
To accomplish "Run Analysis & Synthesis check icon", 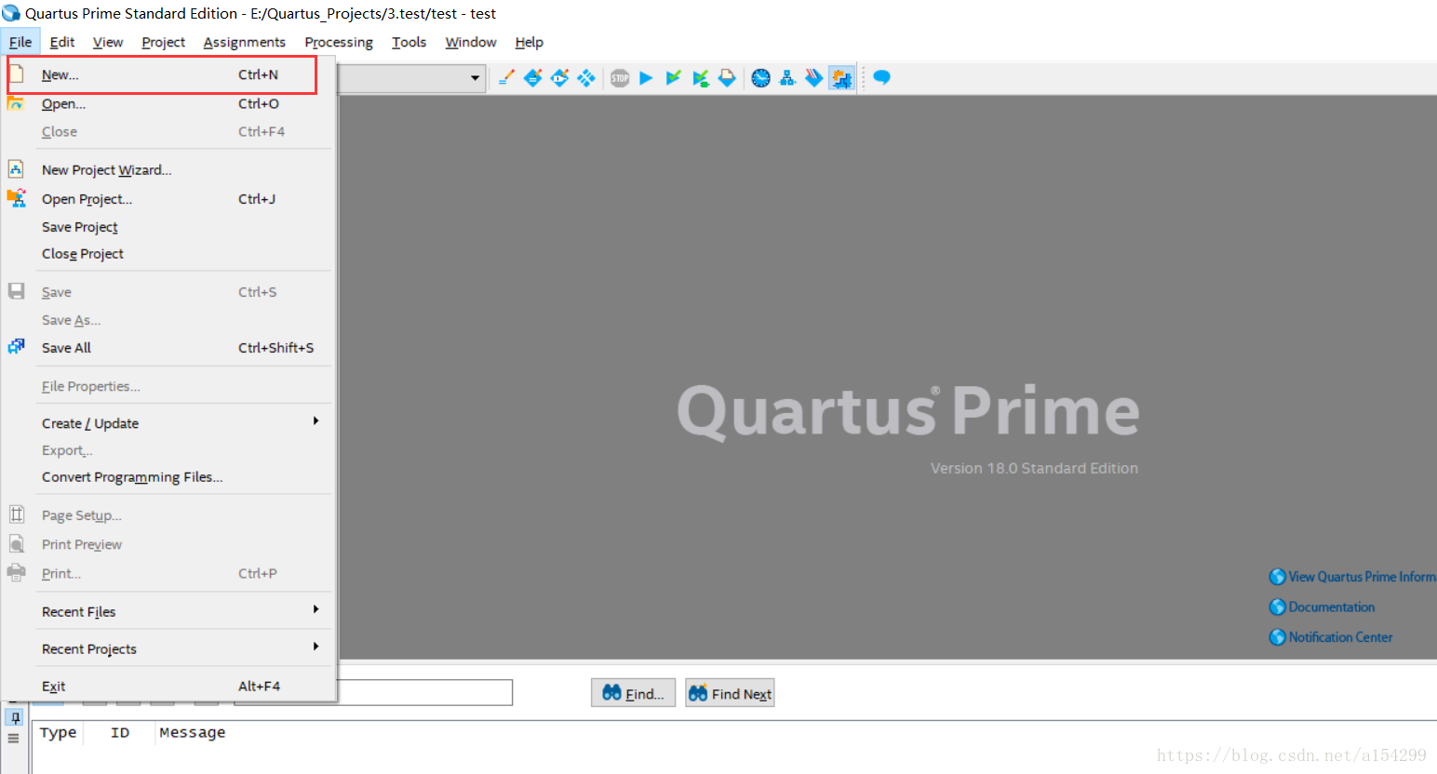I will pos(673,78).
